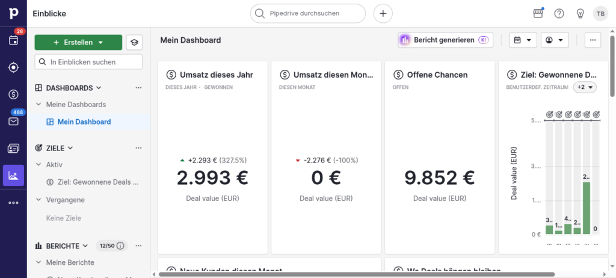This screenshot has width=616, height=278.
Task: Open the calendar date range dropdown
Action: (523, 40)
